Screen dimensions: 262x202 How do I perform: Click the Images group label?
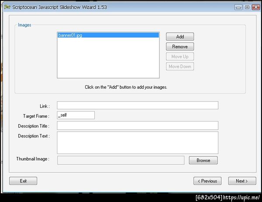click(x=24, y=25)
